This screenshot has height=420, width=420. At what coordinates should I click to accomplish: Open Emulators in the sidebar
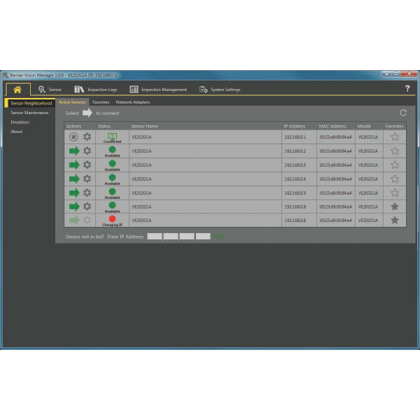[20, 122]
